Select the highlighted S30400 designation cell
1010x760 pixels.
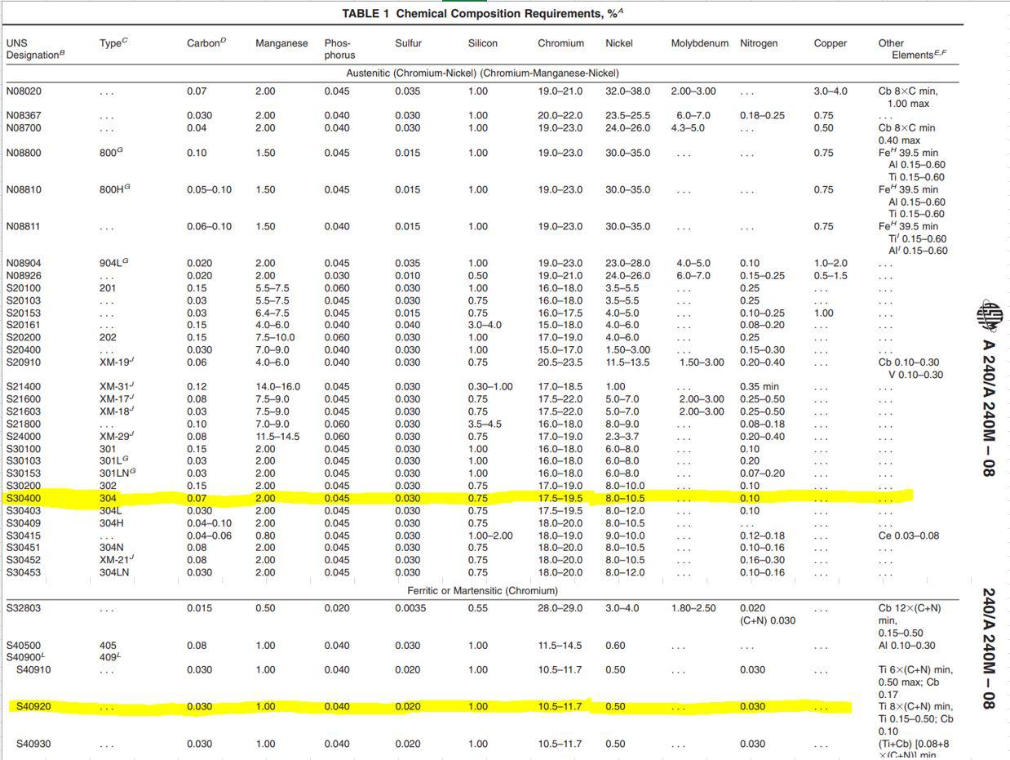coord(24,498)
